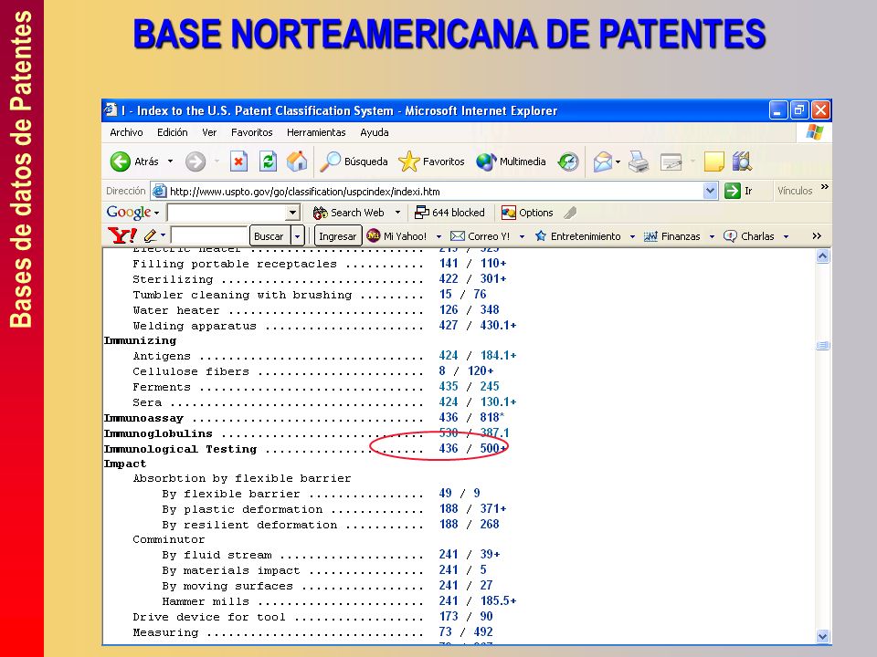The height and width of the screenshot is (657, 877).
Task: Click the Google highlighter pen icon
Action: (x=570, y=213)
